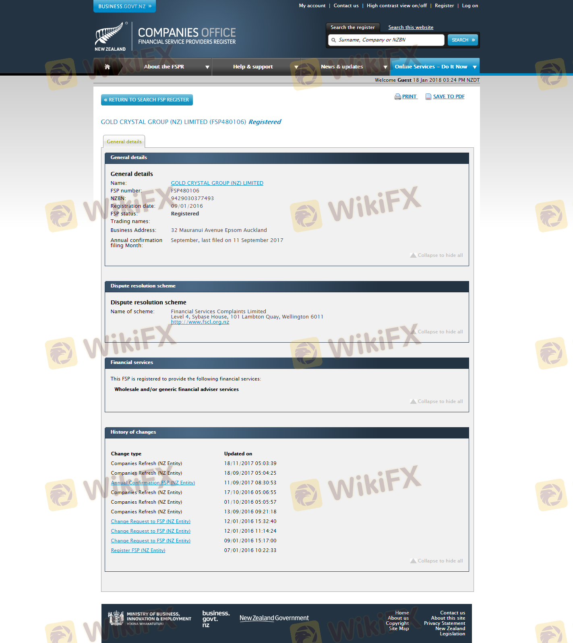The width and height of the screenshot is (573, 643).
Task: Collapse the General details section
Action: [x=436, y=255]
